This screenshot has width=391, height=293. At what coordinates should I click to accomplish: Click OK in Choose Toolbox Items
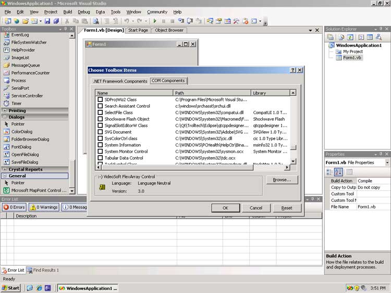point(225,208)
